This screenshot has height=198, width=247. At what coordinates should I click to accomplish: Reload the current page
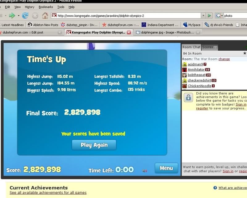25,16
